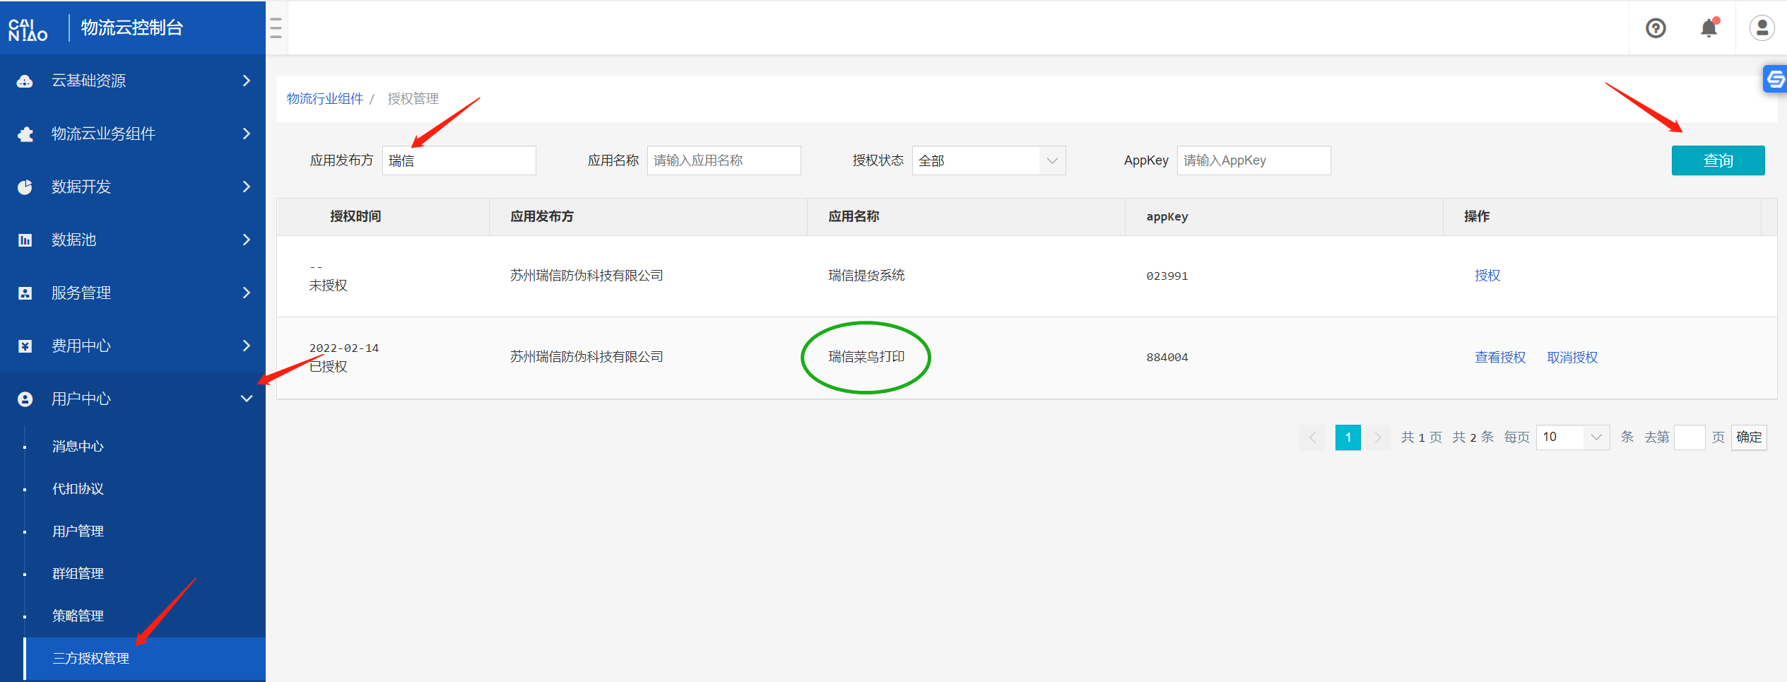The image size is (1787, 682).
Task: Click the pie chart icon for 数据开发
Action: (25, 187)
